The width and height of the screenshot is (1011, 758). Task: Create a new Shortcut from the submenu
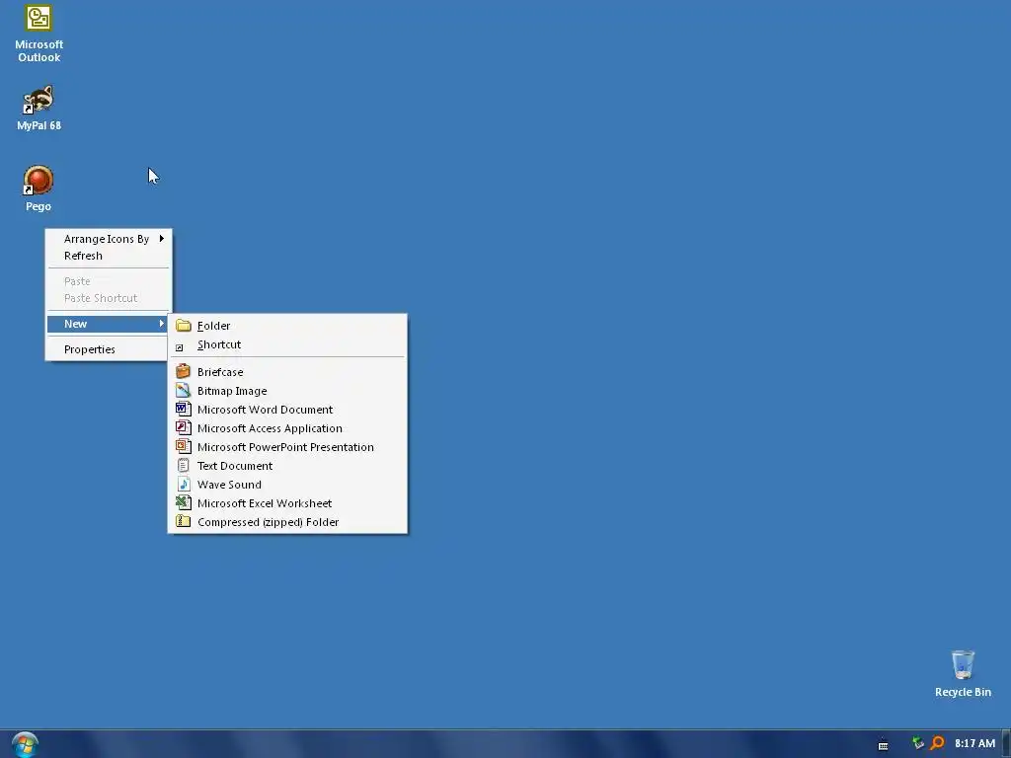pos(287,344)
